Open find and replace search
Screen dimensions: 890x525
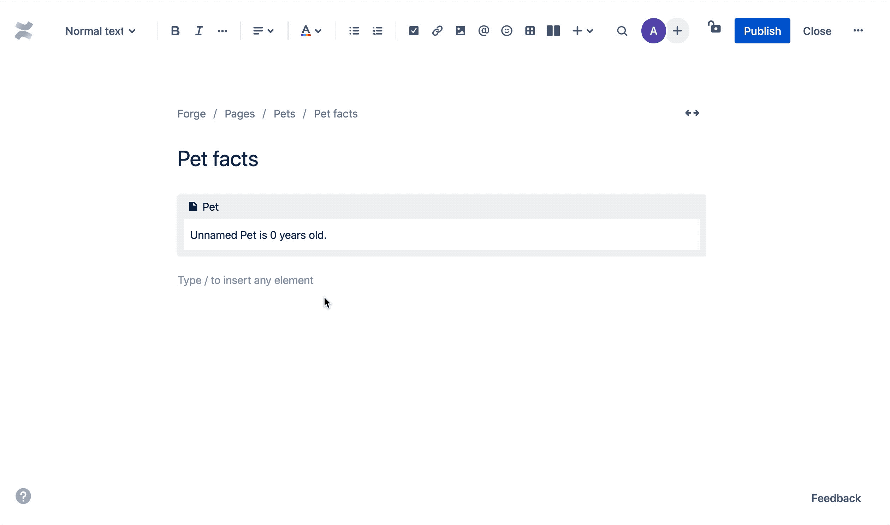(622, 31)
